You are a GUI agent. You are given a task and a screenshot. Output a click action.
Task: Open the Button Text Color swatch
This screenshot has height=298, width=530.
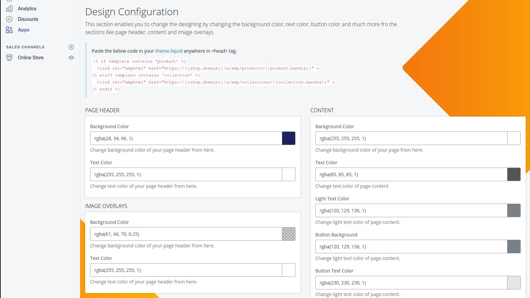(x=514, y=282)
